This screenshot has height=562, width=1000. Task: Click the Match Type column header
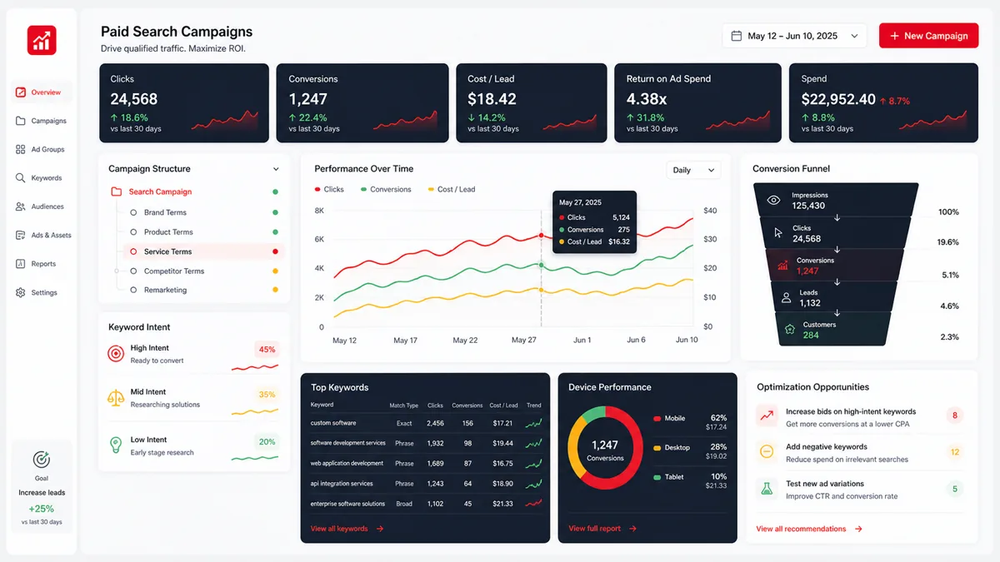click(404, 405)
